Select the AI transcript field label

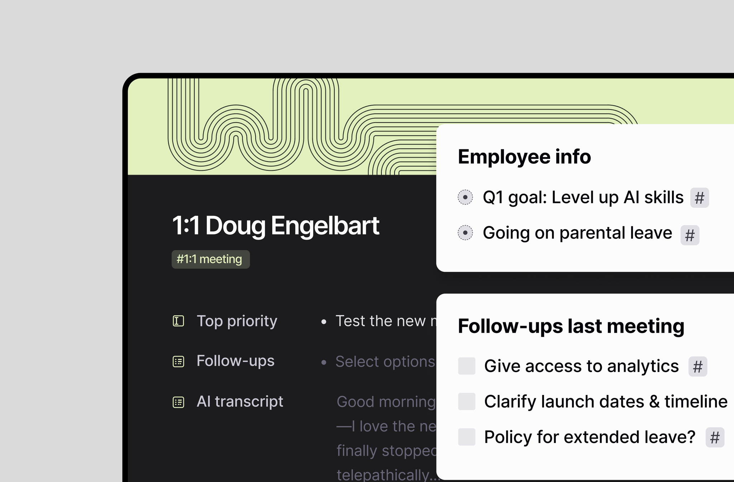pos(240,401)
